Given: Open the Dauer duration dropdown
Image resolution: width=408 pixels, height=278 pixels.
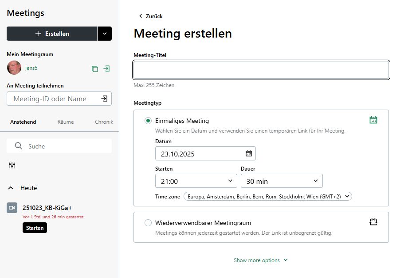Looking at the screenshot, I should pyautogui.click(x=282, y=181).
